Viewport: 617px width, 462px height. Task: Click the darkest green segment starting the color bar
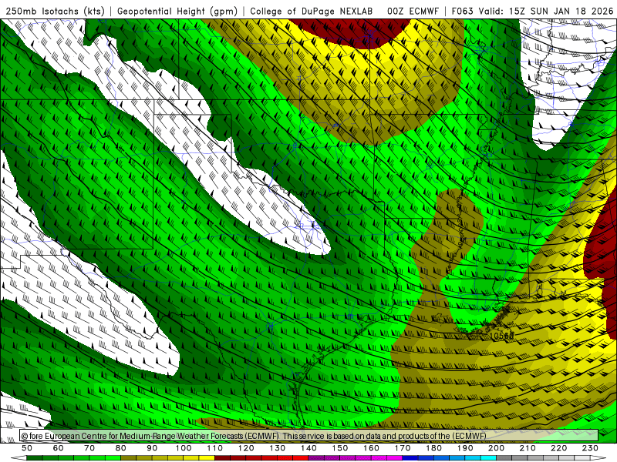coord(35,458)
